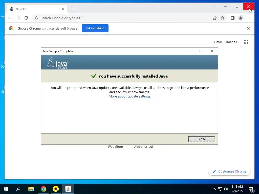The image size is (259, 194).
Task: Open network status tray icon
Action: click(x=220, y=189)
